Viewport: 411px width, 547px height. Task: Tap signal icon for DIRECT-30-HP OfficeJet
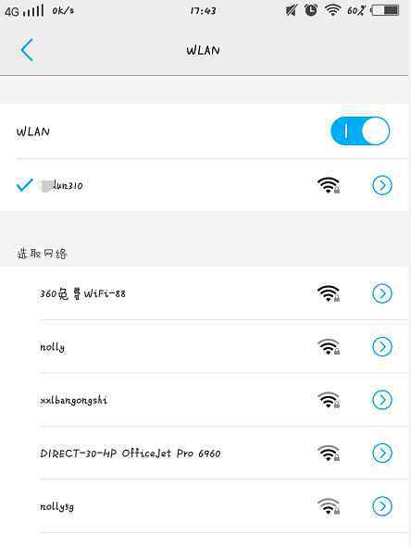329,454
